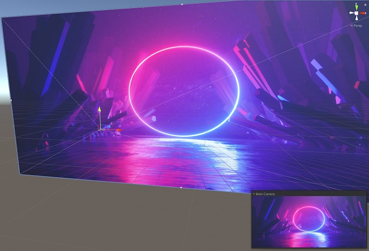Collapse the Main Camera preview panel

pos(254,194)
